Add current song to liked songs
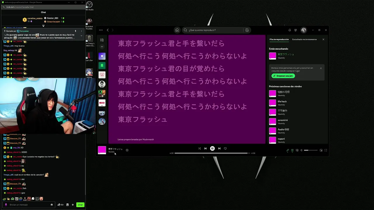This screenshot has width=374, height=210. coord(127,150)
